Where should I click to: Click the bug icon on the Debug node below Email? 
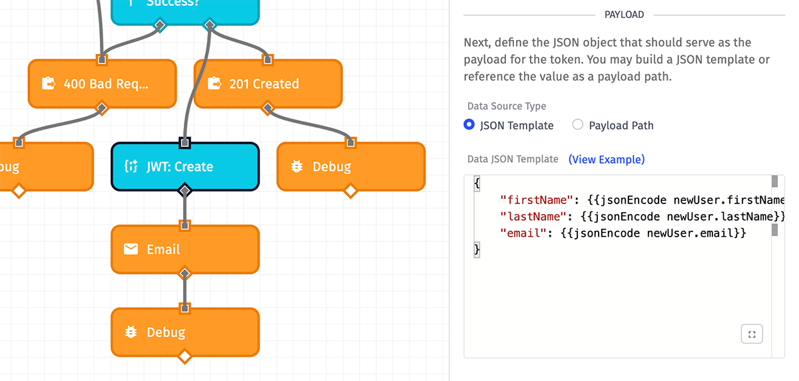click(131, 332)
